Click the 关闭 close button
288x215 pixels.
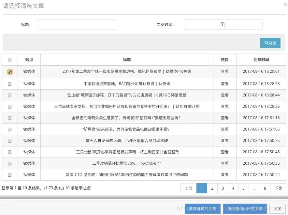278,209
